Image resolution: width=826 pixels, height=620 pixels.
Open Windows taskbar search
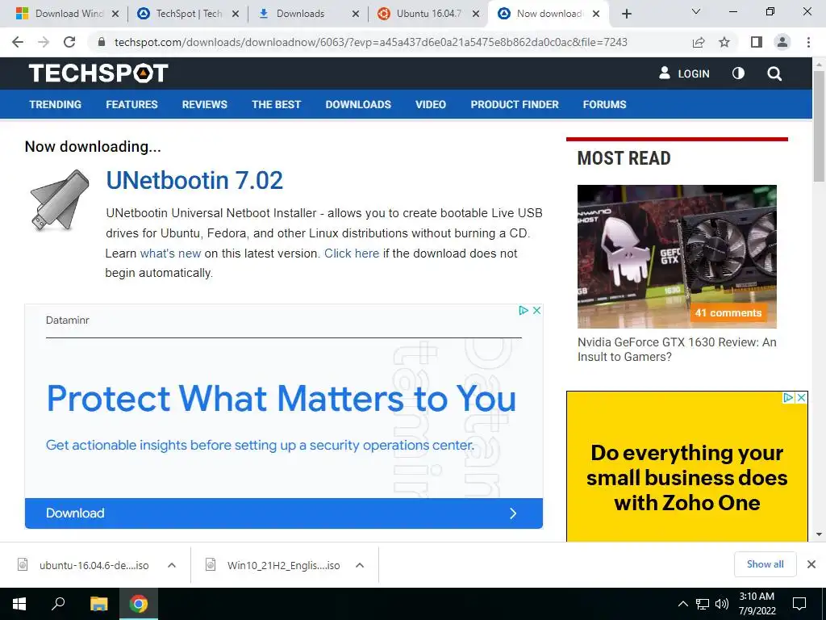click(58, 604)
